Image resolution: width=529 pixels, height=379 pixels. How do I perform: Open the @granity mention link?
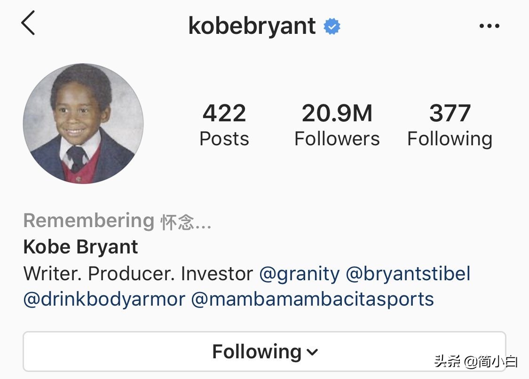300,274
